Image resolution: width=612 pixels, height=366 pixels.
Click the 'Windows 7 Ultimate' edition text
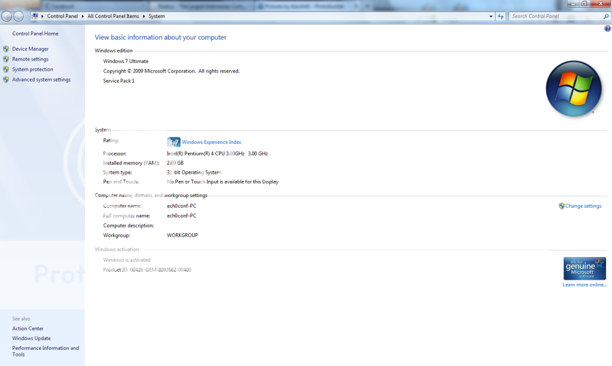[x=126, y=61]
